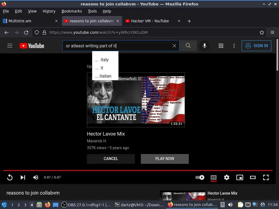279x209 pixels.
Task: Reload the current page
Action: point(26,32)
